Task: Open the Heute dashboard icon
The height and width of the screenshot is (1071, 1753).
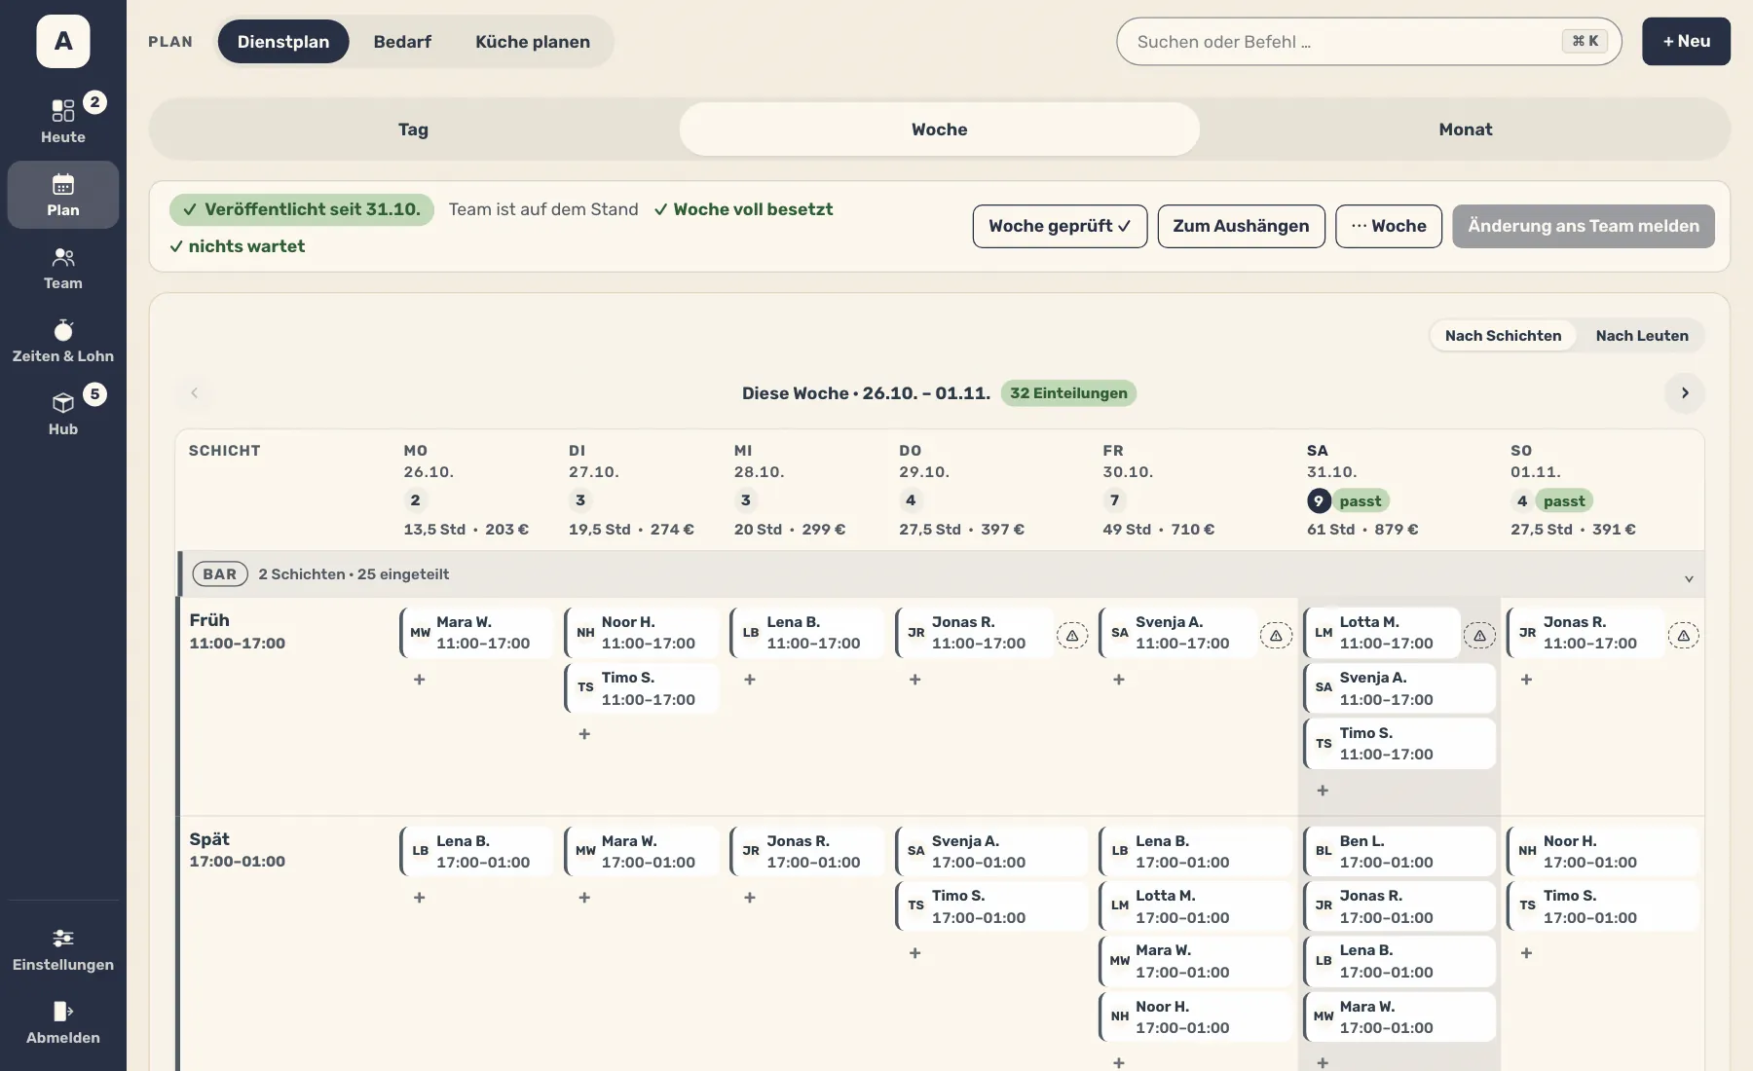Action: [62, 110]
